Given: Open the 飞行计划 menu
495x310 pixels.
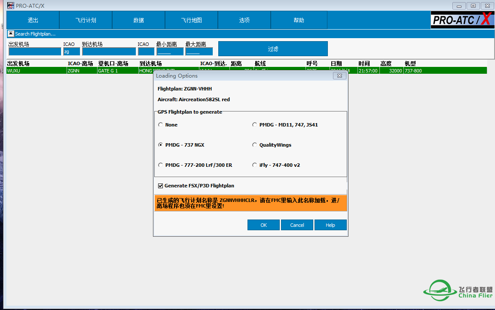Looking at the screenshot, I should pyautogui.click(x=86, y=20).
